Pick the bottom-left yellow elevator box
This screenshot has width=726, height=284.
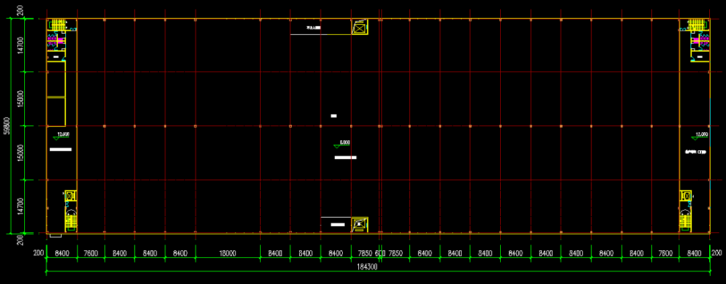pos(70,195)
